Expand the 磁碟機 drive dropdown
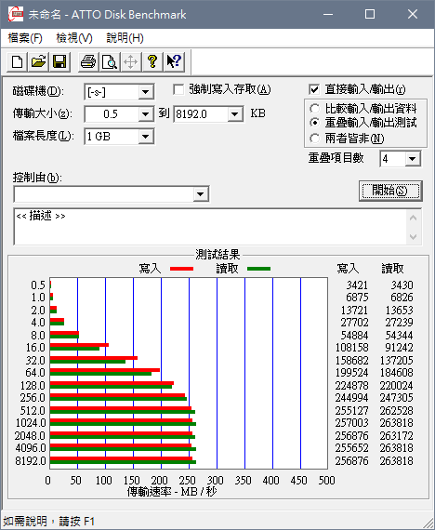The width and height of the screenshot is (435, 530). [146, 92]
